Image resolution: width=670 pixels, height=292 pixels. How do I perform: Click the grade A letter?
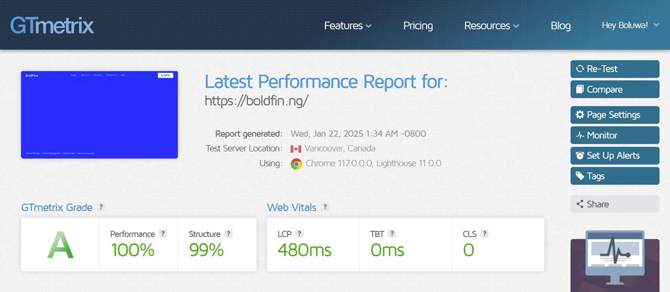click(x=60, y=245)
